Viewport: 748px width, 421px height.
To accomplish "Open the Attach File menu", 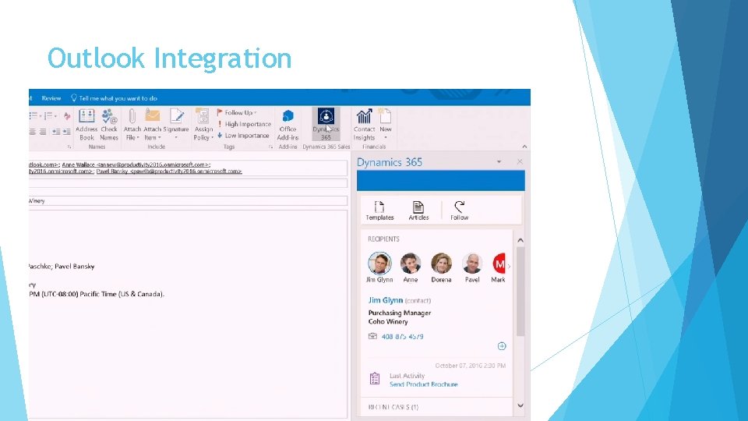I will click(132, 125).
